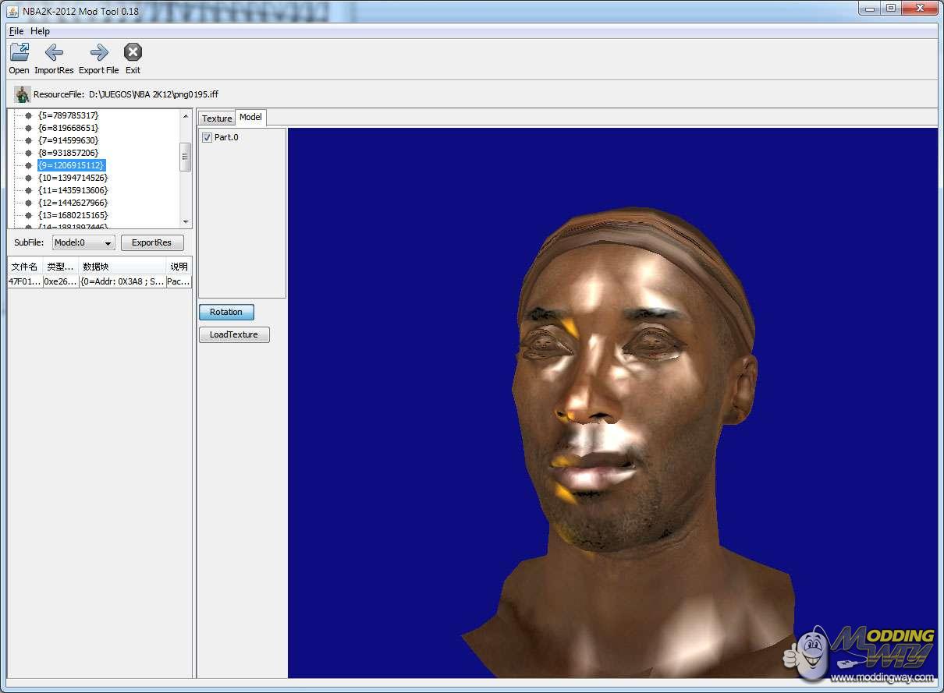Click the resource file player thumbnail icon
Screen dimensions: 944x693
pos(22,94)
